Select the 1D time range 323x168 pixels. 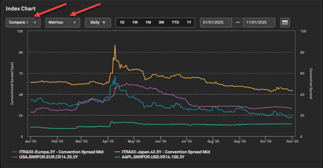(x=122, y=22)
